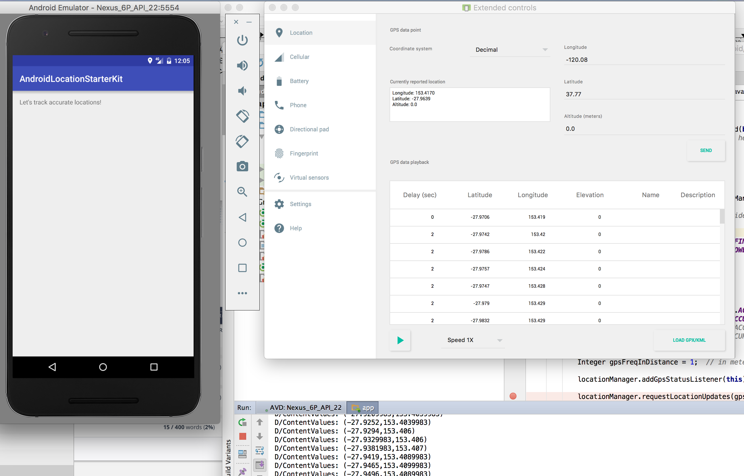
Task: Click the volume down icon
Action: point(242,91)
